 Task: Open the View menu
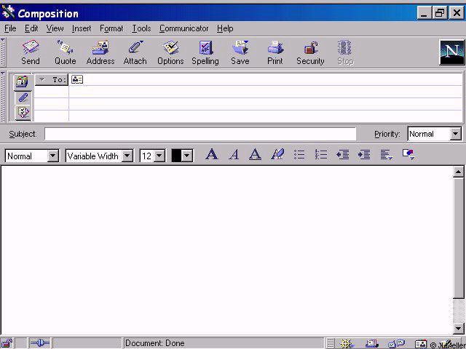pos(55,28)
